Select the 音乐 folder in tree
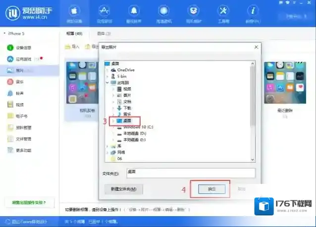The width and height of the screenshot is (316, 227). [x=124, y=114]
